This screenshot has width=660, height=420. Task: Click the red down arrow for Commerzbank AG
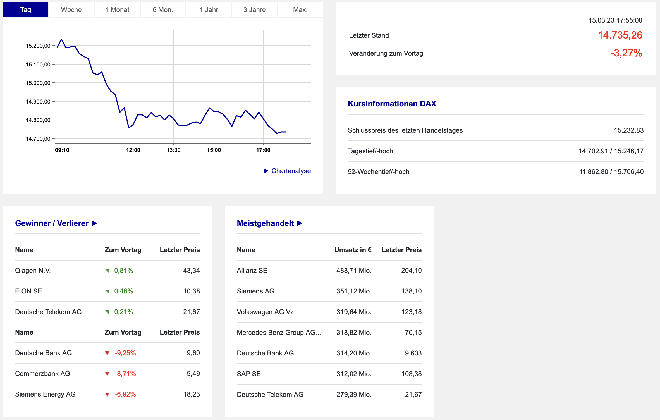click(x=107, y=374)
